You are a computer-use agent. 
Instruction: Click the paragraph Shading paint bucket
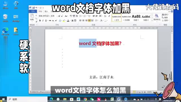click(x=101, y=20)
